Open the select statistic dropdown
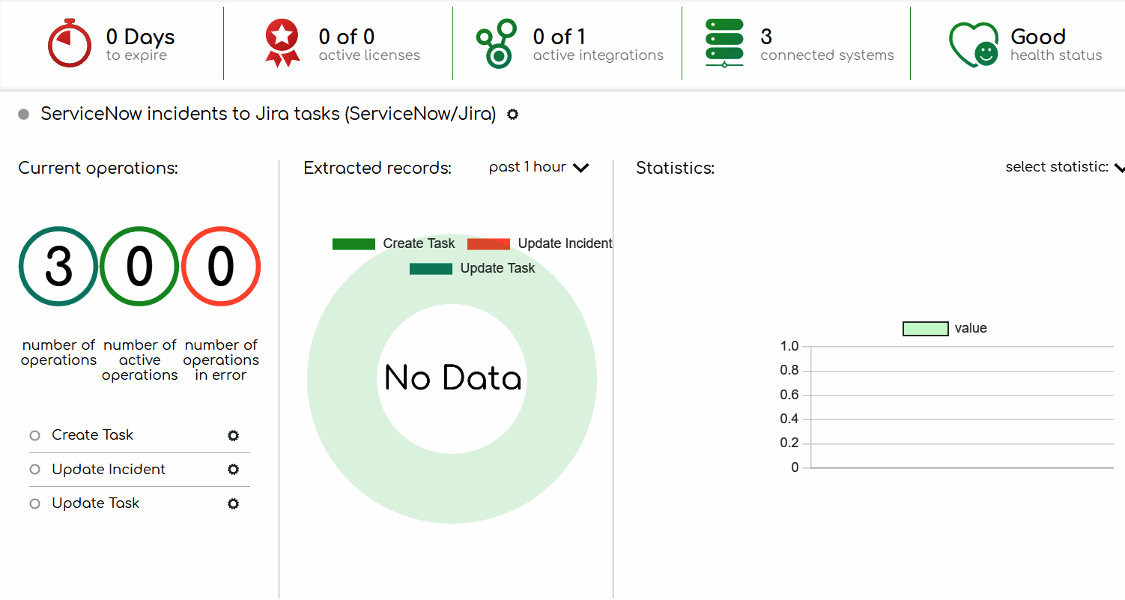1125x600 pixels. click(x=1064, y=167)
